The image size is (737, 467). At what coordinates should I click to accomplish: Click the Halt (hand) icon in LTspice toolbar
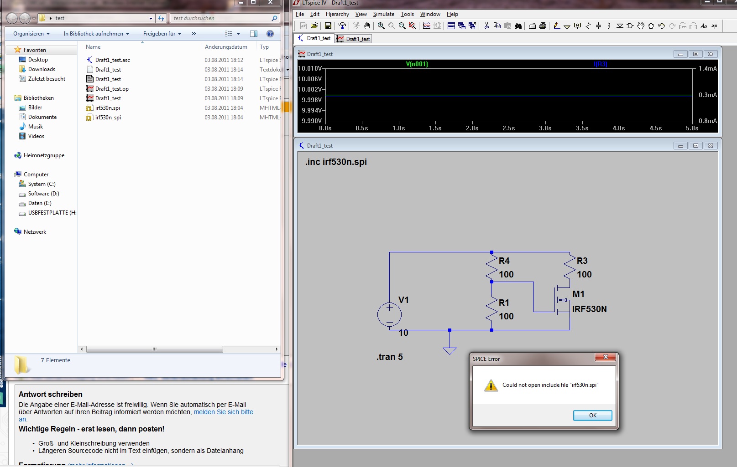coord(367,26)
